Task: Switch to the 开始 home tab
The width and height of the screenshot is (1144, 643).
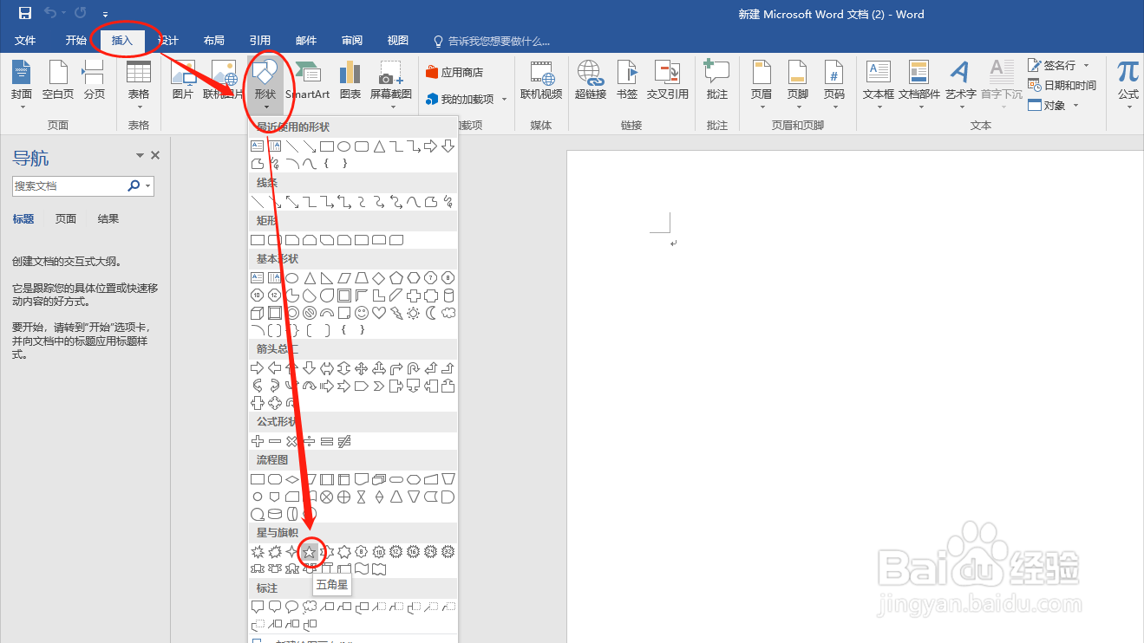Action: click(76, 41)
